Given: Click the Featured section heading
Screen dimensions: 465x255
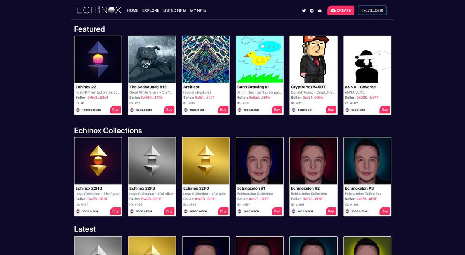Looking at the screenshot, I should point(90,29).
